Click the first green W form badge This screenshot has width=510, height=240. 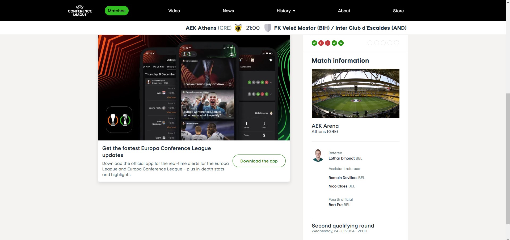pos(314,43)
